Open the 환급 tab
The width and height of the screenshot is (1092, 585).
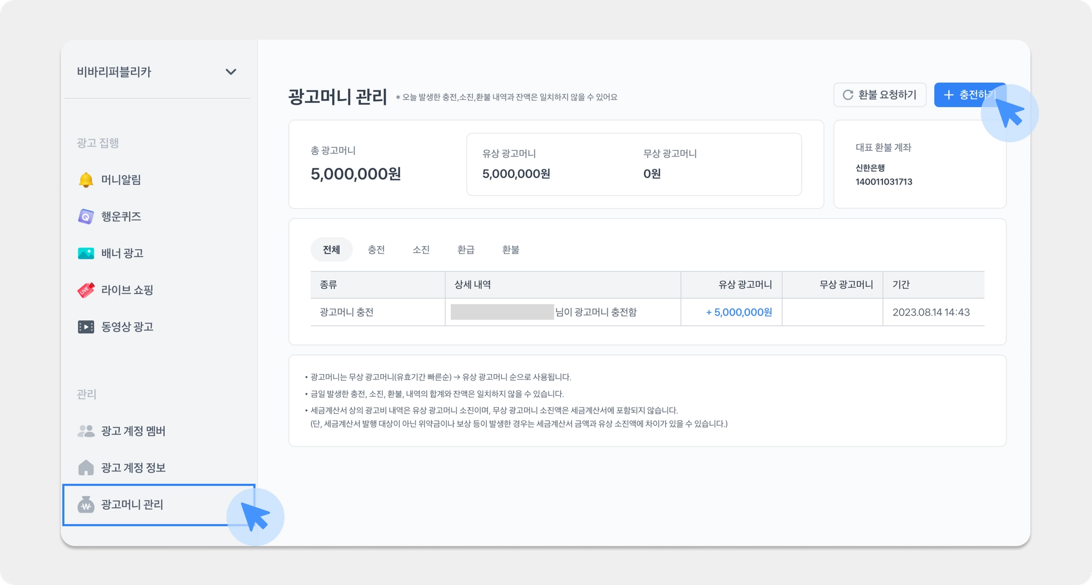point(465,250)
